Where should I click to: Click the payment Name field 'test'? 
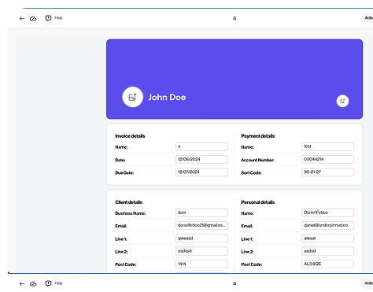[x=327, y=146]
